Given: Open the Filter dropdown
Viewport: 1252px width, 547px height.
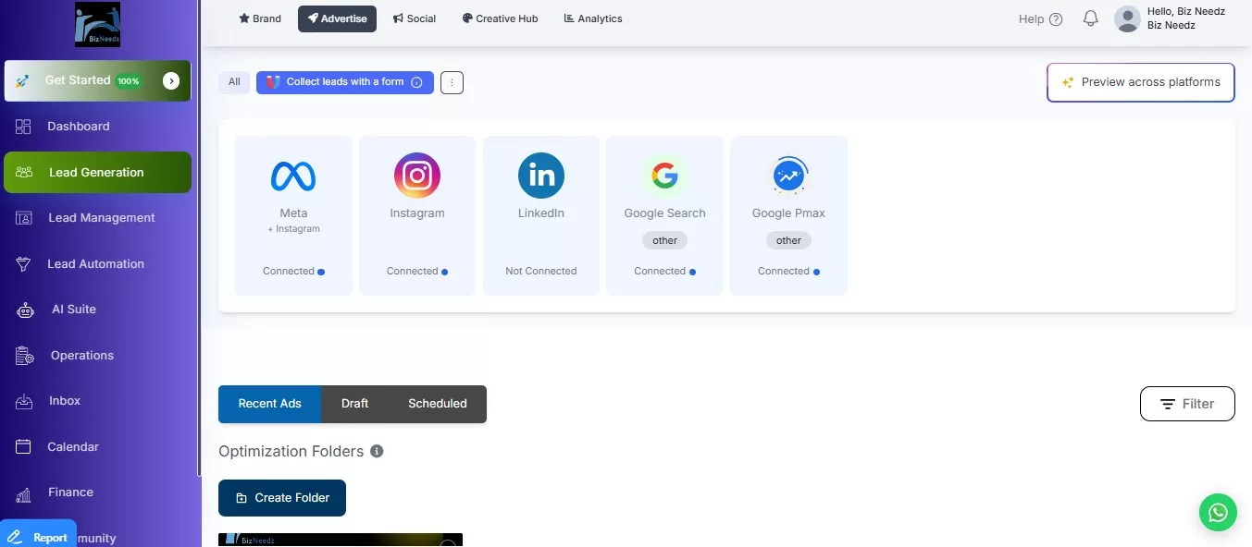Looking at the screenshot, I should click(1187, 404).
